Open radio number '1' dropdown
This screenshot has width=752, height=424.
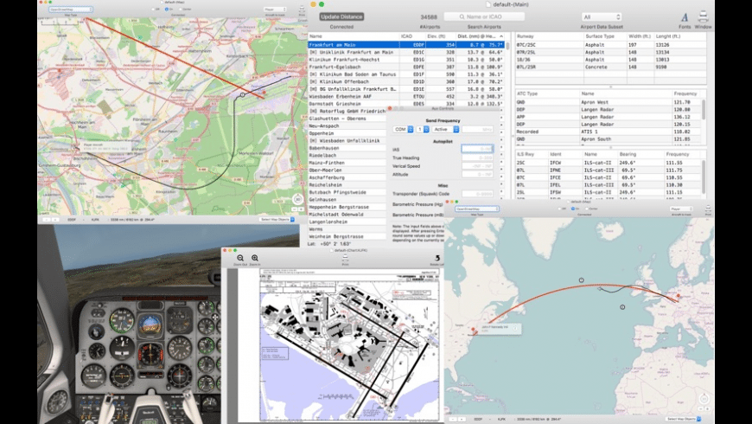[x=423, y=129]
